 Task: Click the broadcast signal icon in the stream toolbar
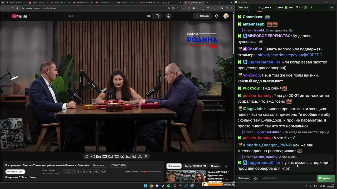coord(93,156)
